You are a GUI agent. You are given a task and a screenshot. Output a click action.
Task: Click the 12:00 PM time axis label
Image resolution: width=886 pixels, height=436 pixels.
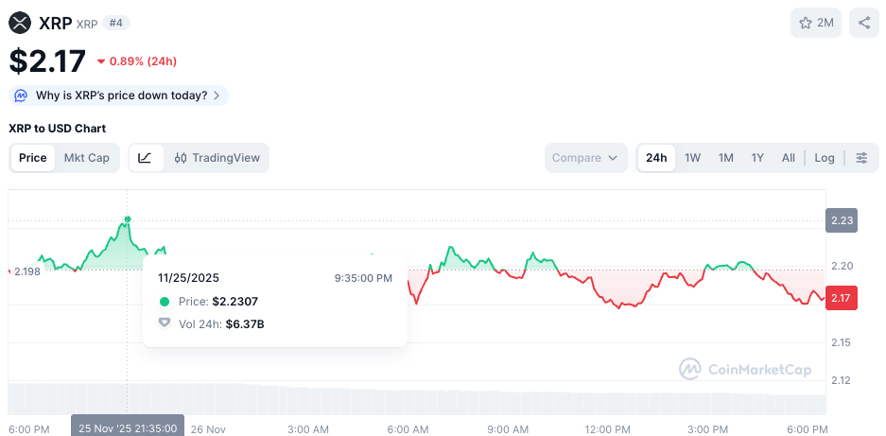(607, 429)
